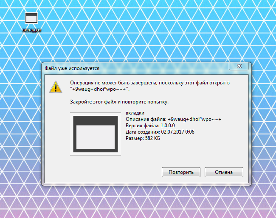Click the вкладки file name in dialog
Viewport: 276px width, 218px height.
pyautogui.click(x=135, y=113)
